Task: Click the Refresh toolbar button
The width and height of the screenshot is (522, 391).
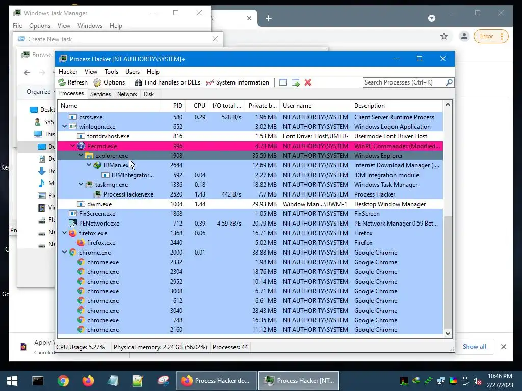Action: point(72,82)
